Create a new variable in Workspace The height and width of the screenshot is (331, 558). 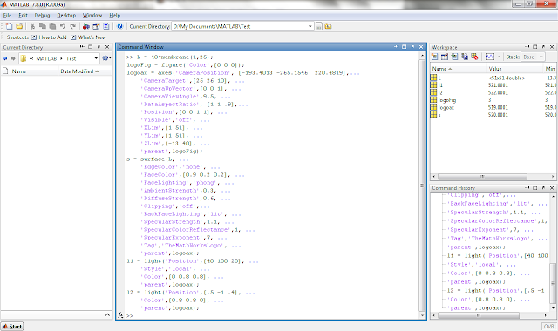(x=434, y=57)
